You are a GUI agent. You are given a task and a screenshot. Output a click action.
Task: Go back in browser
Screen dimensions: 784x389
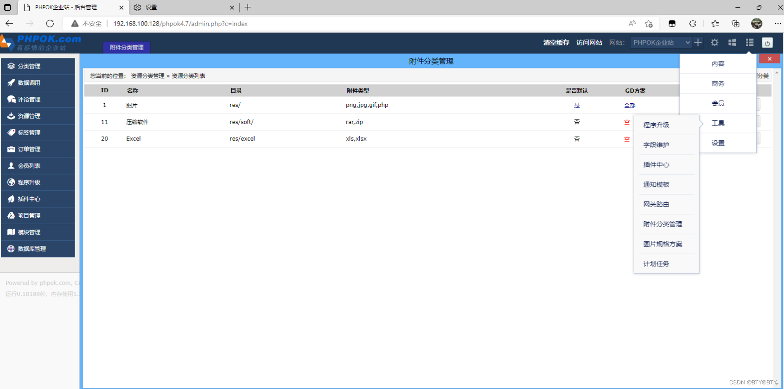click(x=9, y=23)
